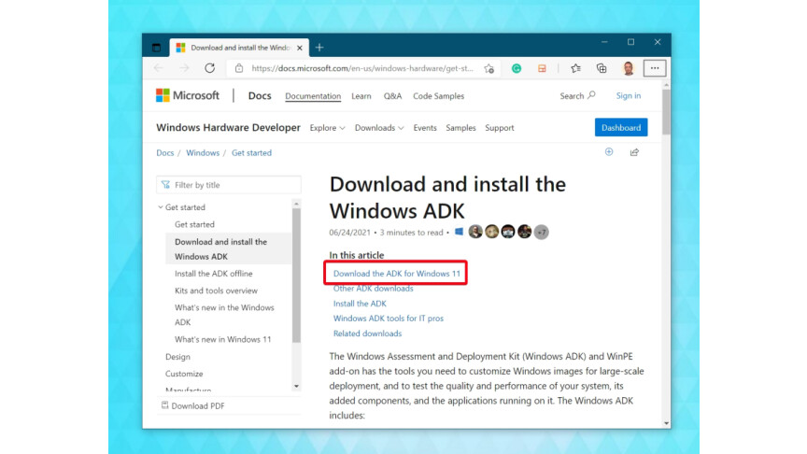The width and height of the screenshot is (807, 454).
Task: Select Get started child tree item
Action: [194, 224]
